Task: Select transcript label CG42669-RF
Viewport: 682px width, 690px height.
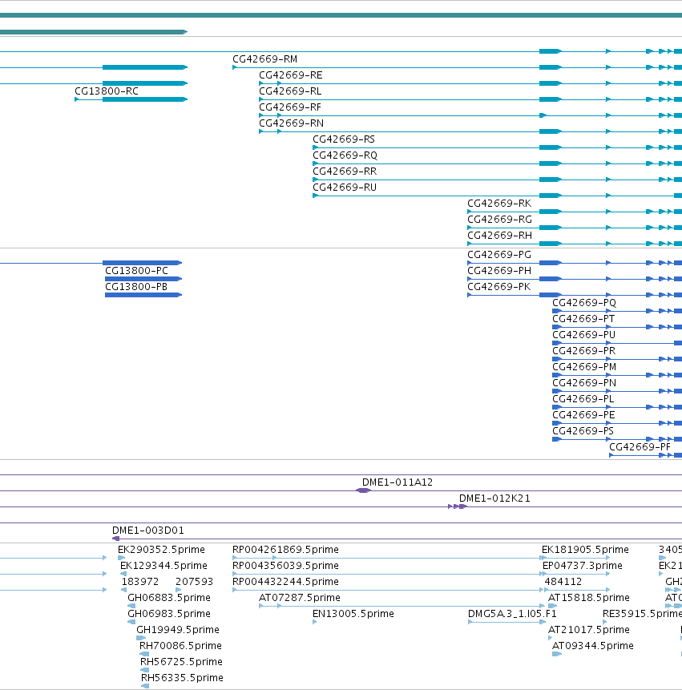Action: tap(290, 107)
